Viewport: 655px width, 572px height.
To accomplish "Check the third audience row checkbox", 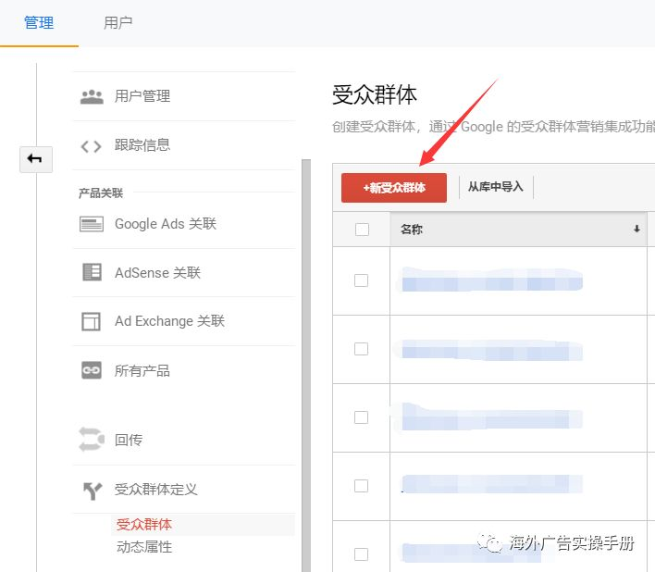I will [362, 417].
